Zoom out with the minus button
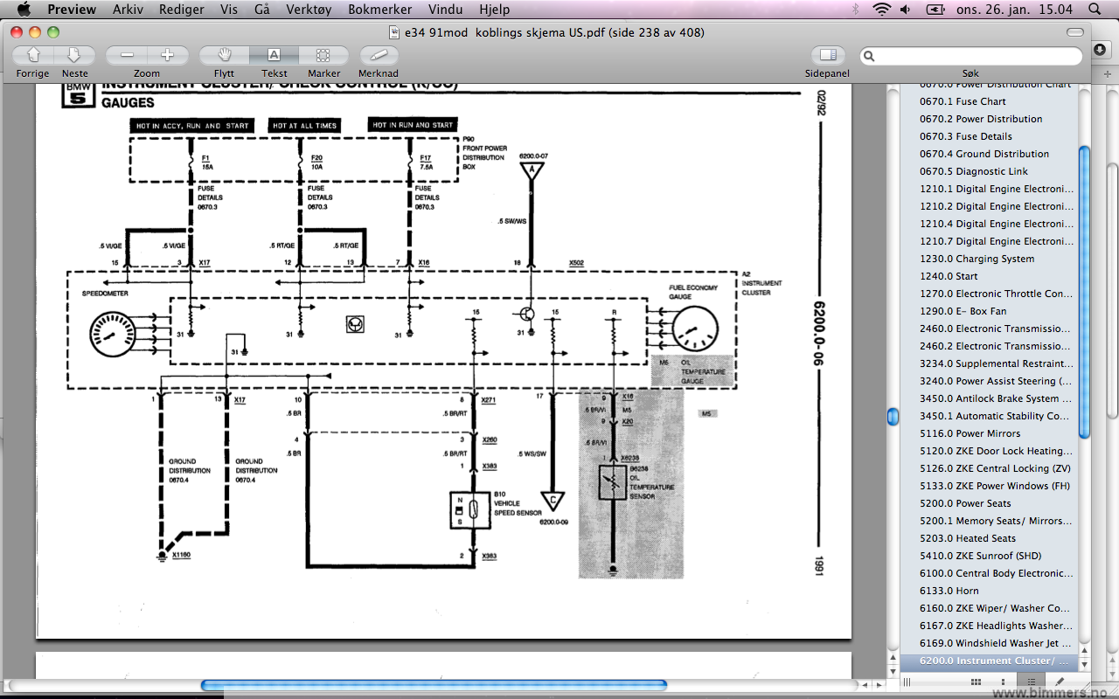1119x699 pixels. [x=127, y=55]
